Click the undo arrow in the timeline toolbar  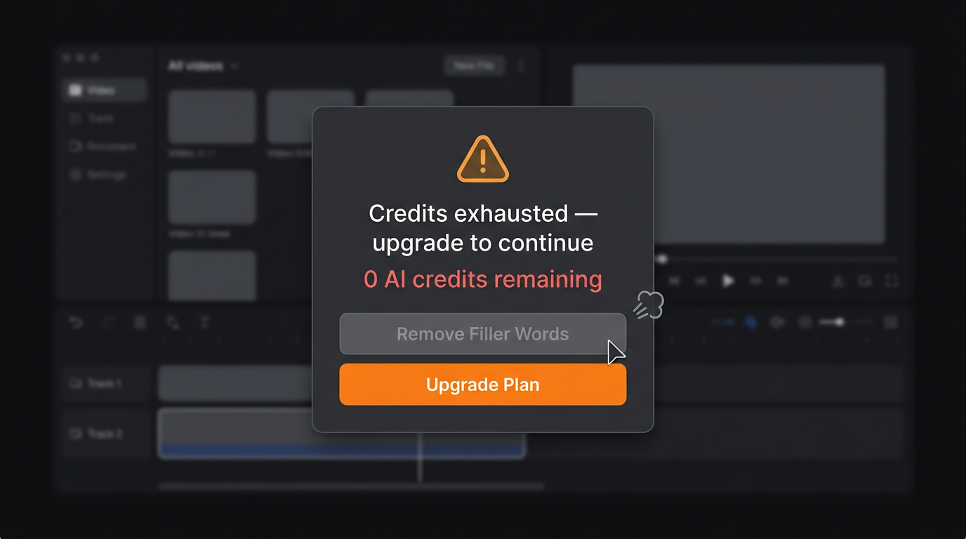click(x=76, y=322)
